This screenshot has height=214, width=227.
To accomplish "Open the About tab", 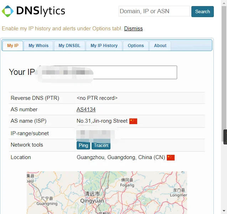I will tap(160, 46).
